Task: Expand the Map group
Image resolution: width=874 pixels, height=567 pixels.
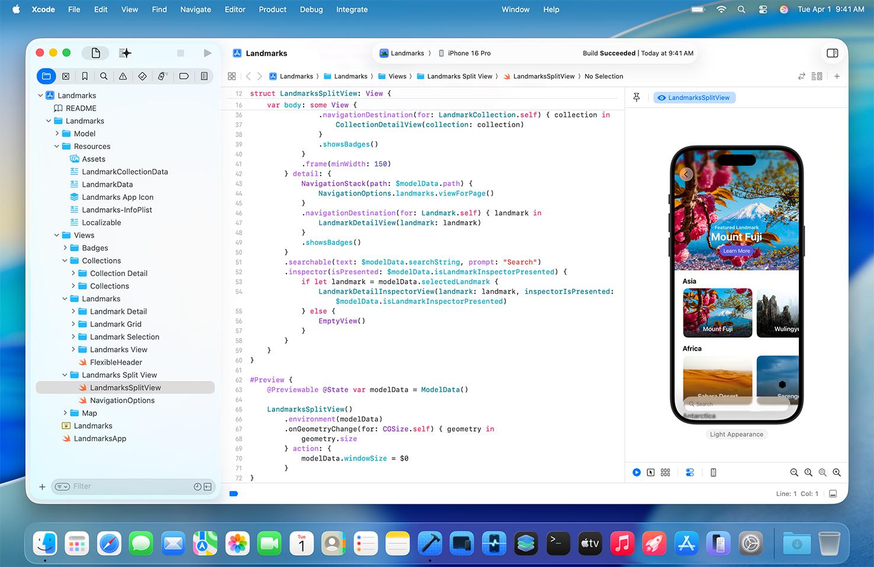Action: pyautogui.click(x=66, y=413)
